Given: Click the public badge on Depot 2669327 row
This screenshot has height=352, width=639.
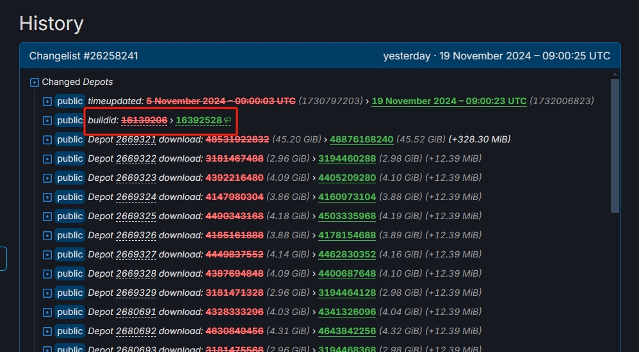Looking at the screenshot, I should coord(70,254).
